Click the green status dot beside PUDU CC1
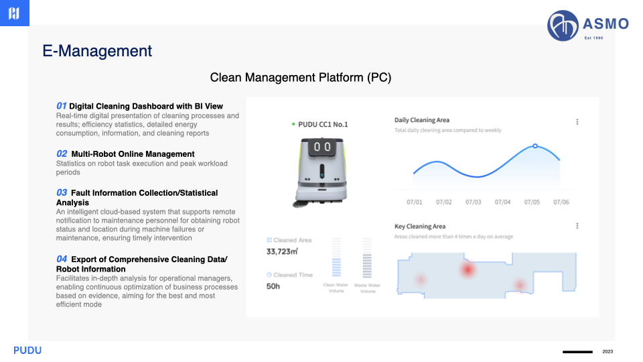The image size is (643, 362). point(293,124)
